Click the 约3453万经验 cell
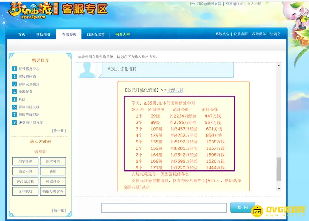Viewport: 309px width, 221px height. (x=184, y=129)
